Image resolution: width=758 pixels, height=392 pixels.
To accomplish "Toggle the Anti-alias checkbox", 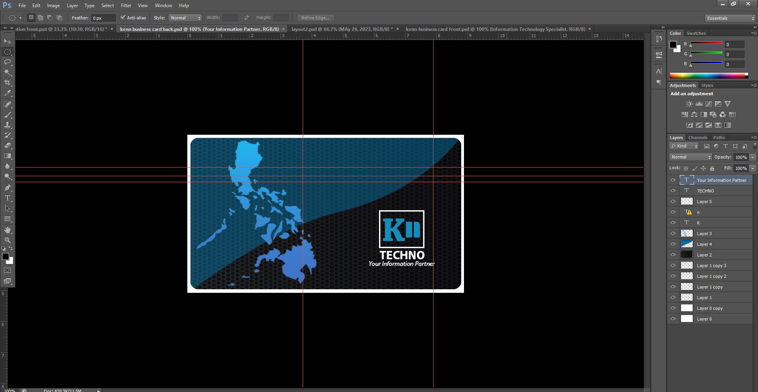I will pyautogui.click(x=123, y=18).
